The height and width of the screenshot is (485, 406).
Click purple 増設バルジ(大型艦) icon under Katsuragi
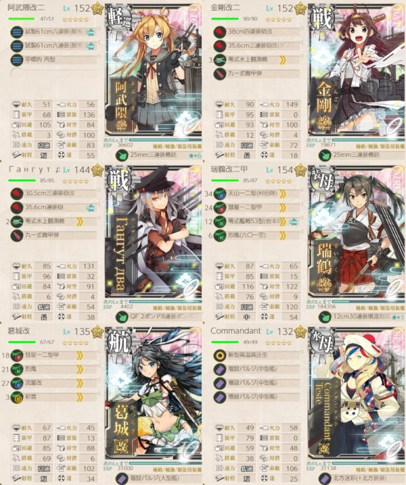122,478
